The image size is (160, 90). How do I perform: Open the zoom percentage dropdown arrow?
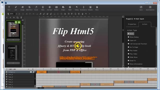point(16,14)
